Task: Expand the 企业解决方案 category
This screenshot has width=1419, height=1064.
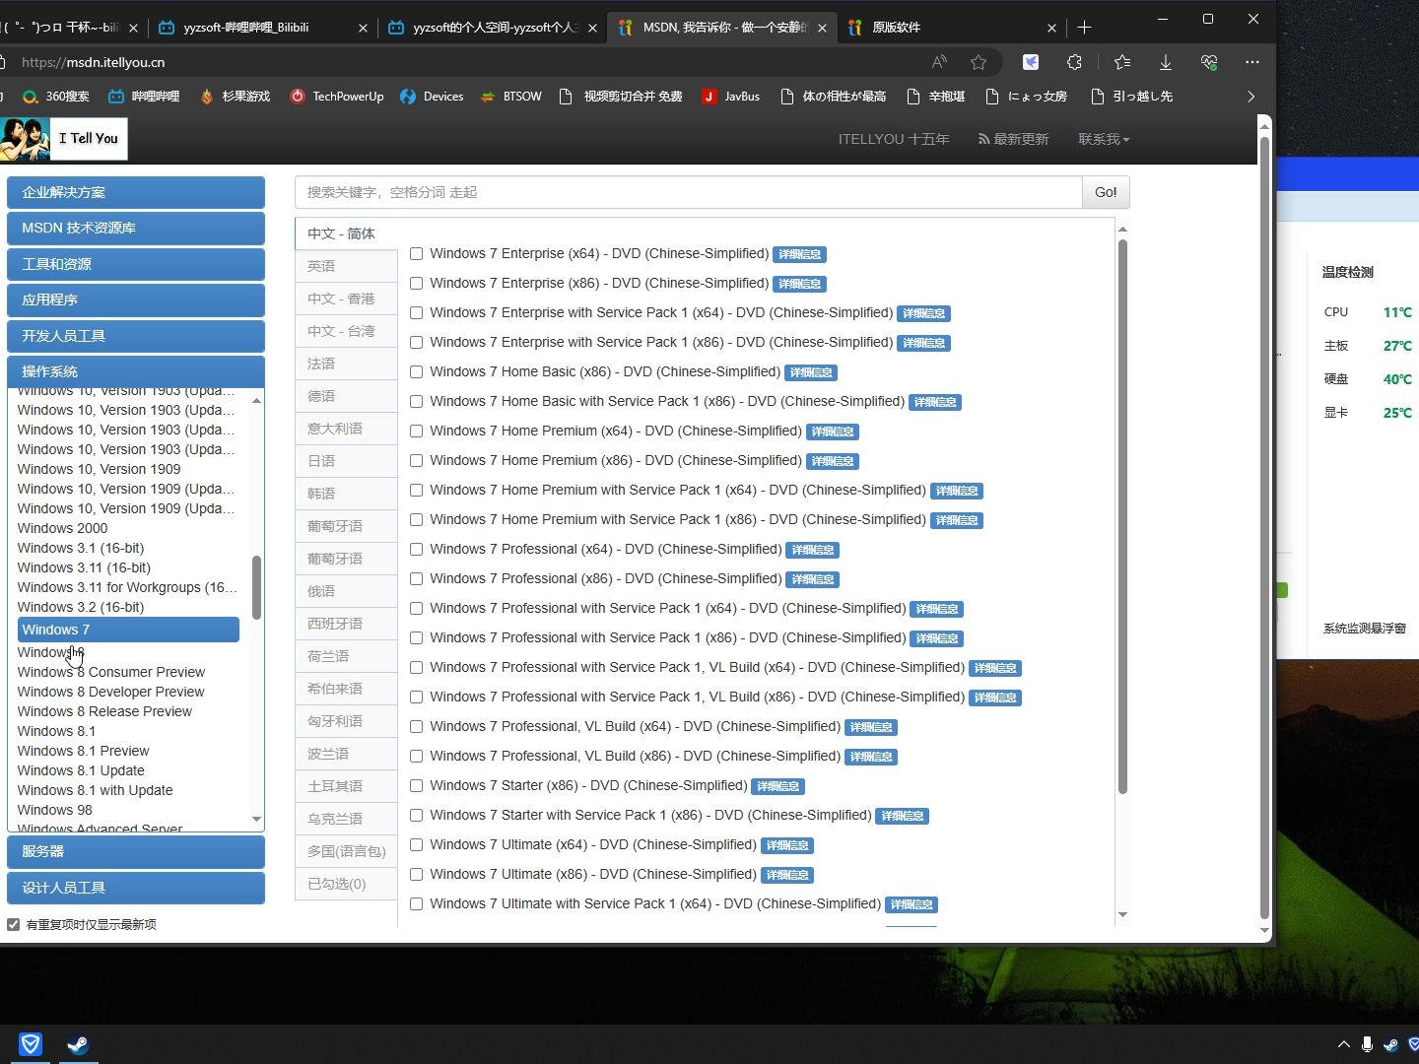Action: pos(136,193)
